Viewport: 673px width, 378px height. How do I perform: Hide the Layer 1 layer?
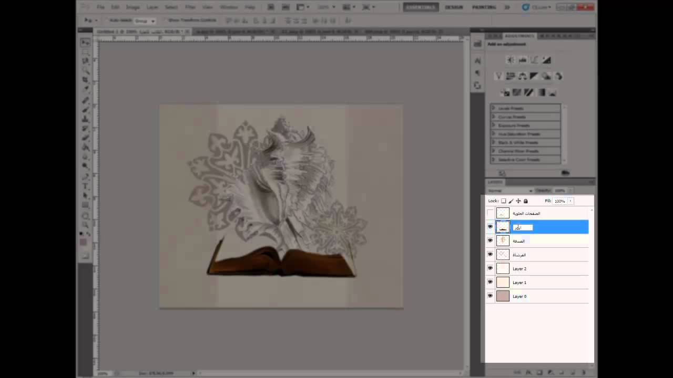[490, 282]
